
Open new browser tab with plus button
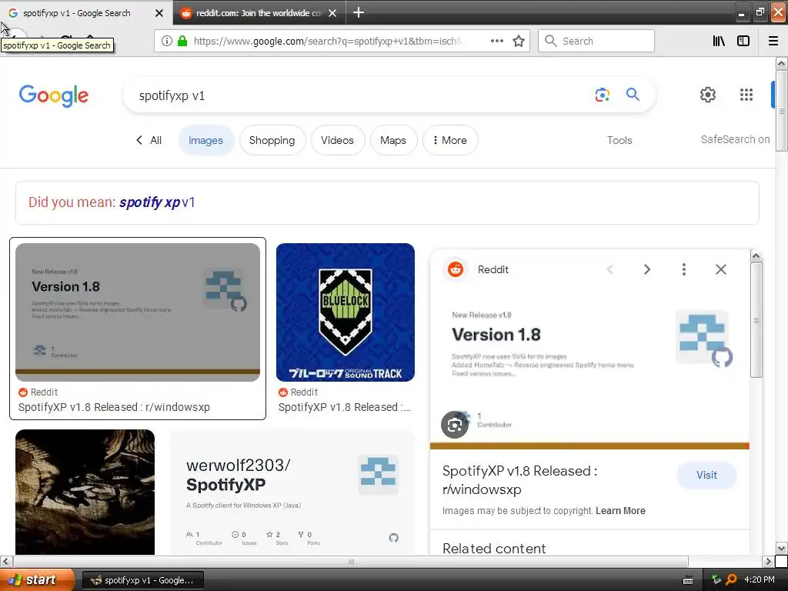pos(359,12)
